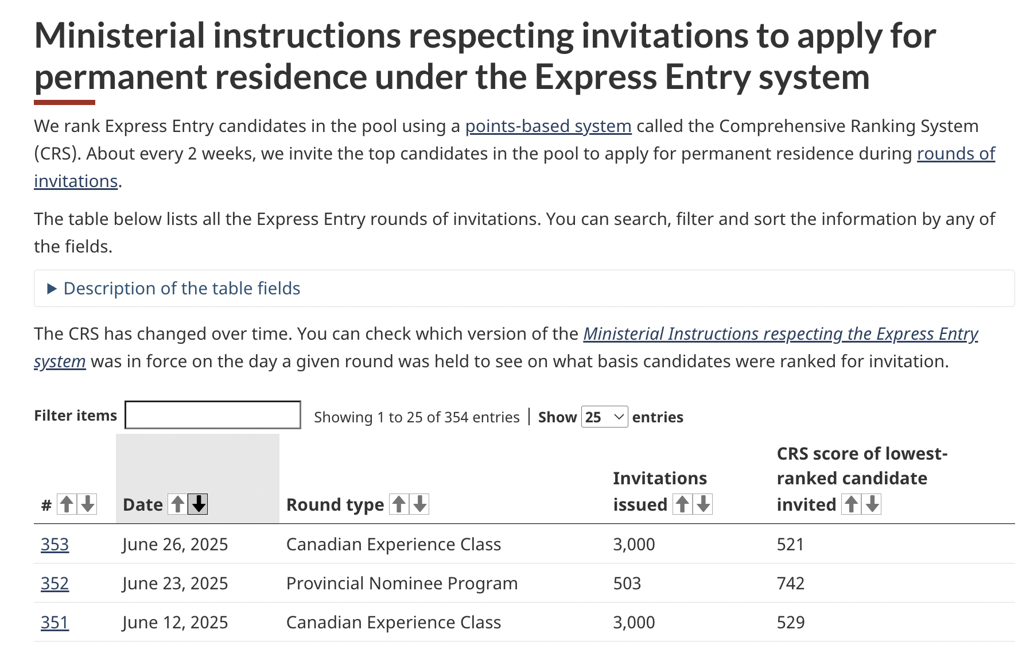The width and height of the screenshot is (1026, 645).
Task: Follow the rounds of invitations link
Action: [x=955, y=154]
